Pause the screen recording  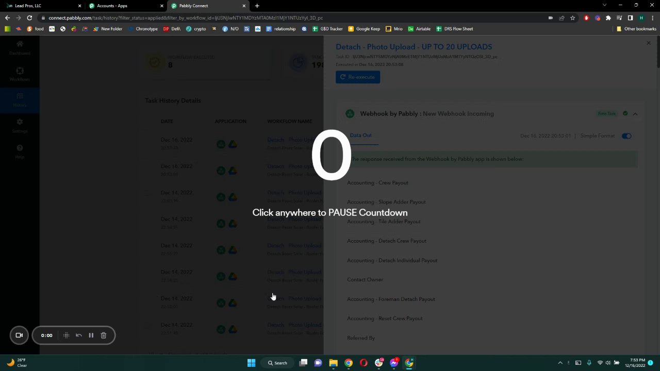point(91,335)
